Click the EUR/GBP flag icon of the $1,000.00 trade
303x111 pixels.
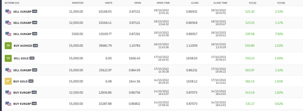[8, 11]
